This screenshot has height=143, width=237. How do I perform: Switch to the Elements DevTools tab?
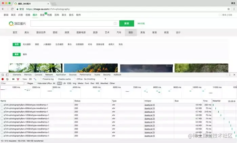[17, 75]
